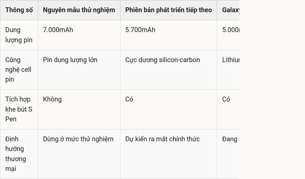Image resolution: width=305 pixels, height=179 pixels.
Task: Click the '5.700mAh' cell
Action: pos(140,30)
